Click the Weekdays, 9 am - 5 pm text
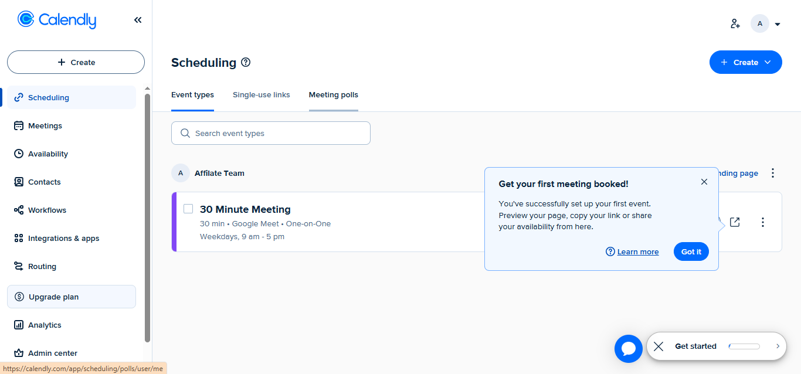 [x=242, y=237]
